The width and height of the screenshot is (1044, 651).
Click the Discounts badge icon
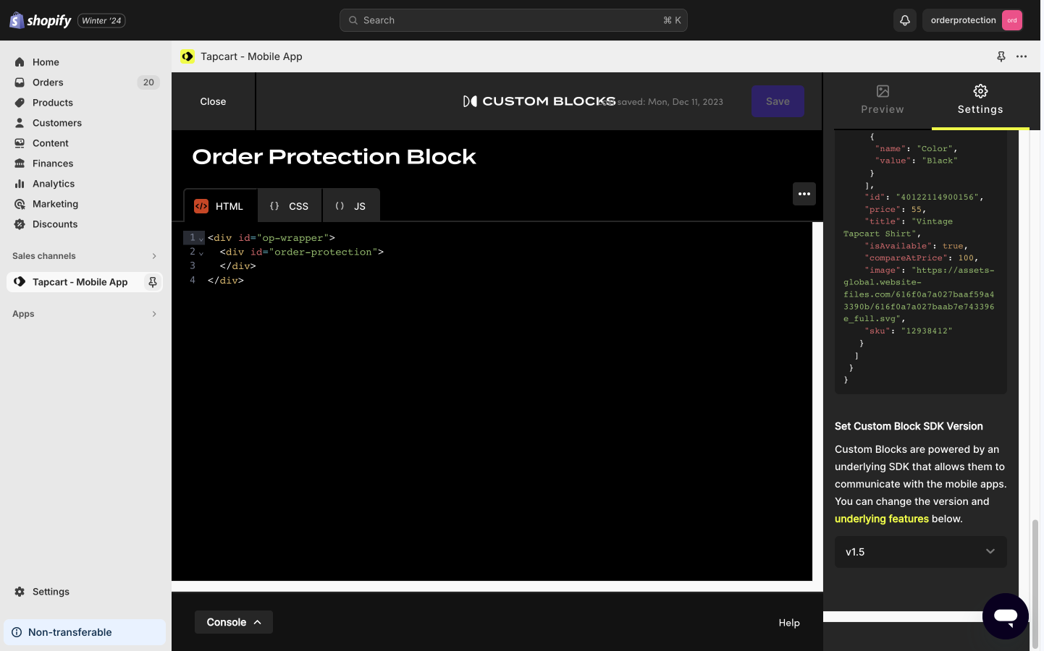pos(20,224)
